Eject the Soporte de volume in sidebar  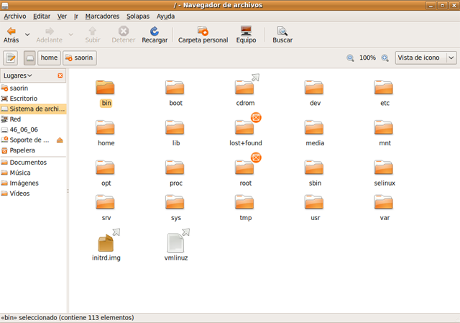coord(60,140)
